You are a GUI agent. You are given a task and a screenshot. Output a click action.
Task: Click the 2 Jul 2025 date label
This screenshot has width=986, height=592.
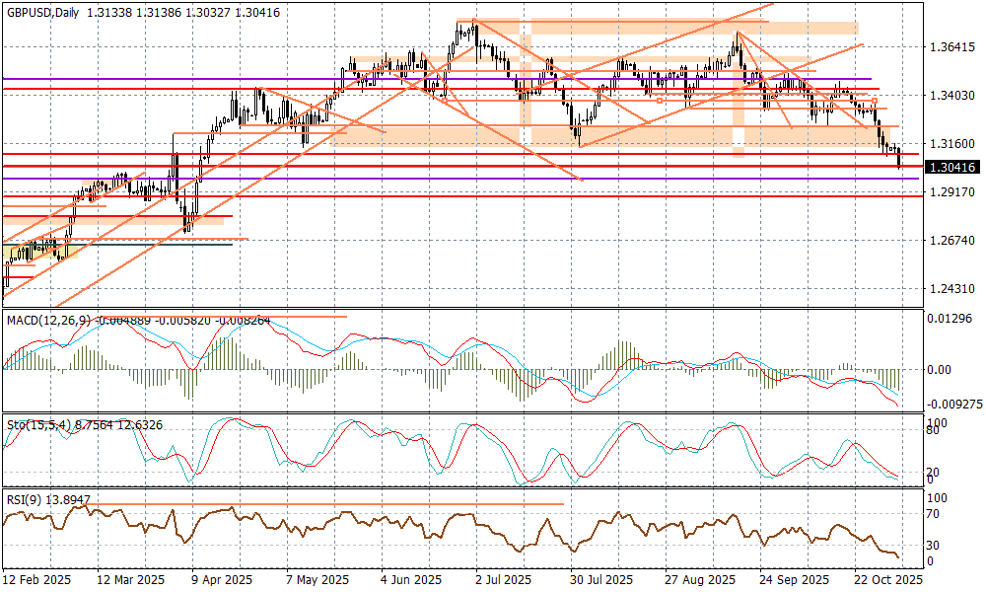503,580
